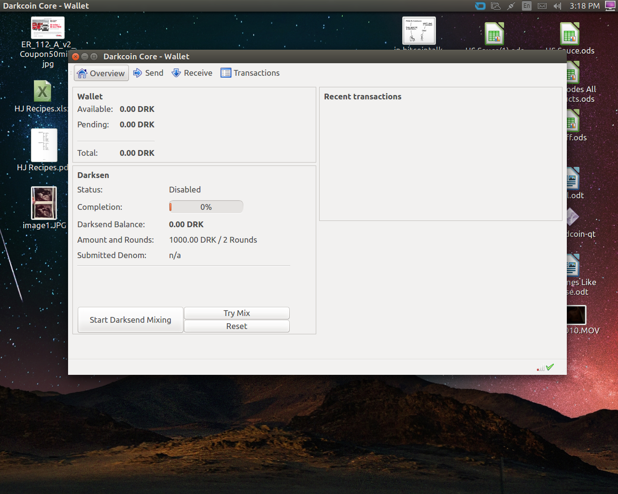This screenshot has height=494, width=618.
Task: Click the blue Darkcoin tray indicator
Action: pos(480,6)
